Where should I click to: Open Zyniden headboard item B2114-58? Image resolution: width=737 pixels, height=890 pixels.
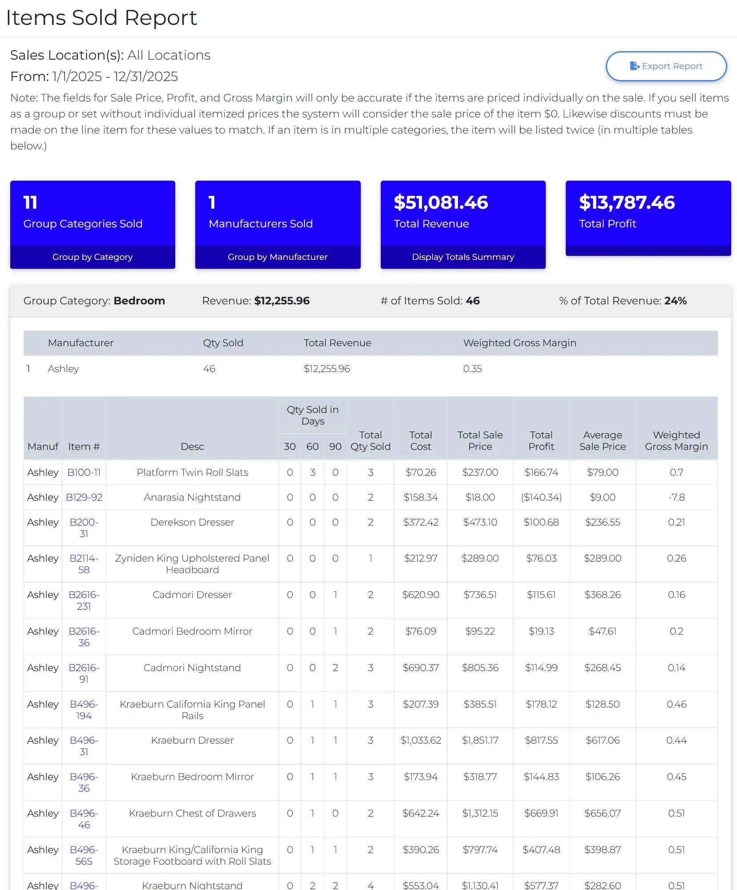pyautogui.click(x=84, y=564)
